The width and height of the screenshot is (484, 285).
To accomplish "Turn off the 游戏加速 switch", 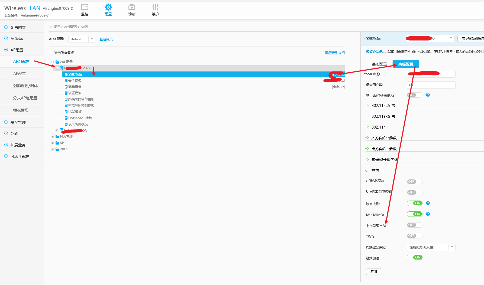I will click(414, 257).
